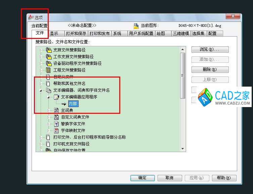Go to the 用户系统配置 tab
Image resolution: width=253 pixels, height=194 pixels.
(141, 34)
